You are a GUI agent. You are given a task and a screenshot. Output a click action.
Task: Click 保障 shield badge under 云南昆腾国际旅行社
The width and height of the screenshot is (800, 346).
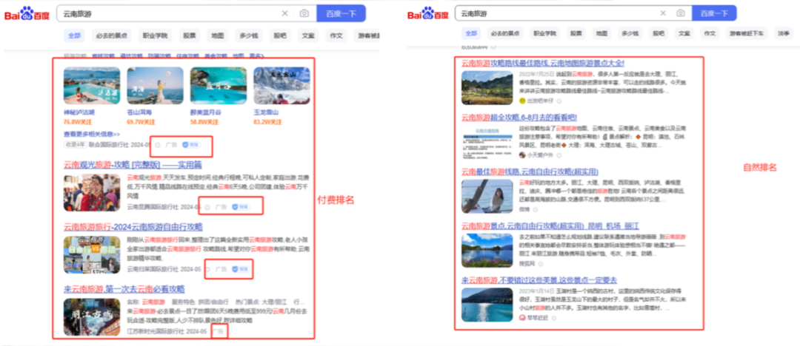240,207
